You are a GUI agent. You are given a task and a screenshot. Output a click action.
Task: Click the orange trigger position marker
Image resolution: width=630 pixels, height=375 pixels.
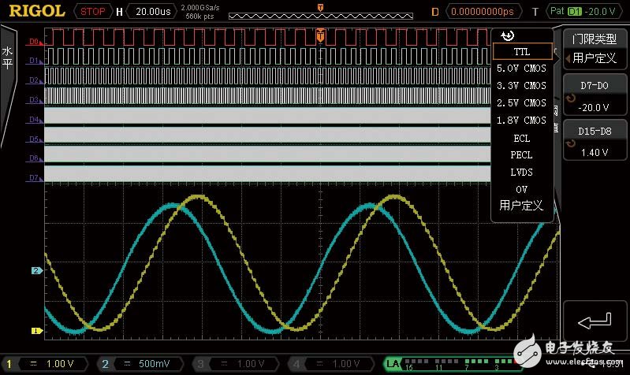click(x=320, y=35)
